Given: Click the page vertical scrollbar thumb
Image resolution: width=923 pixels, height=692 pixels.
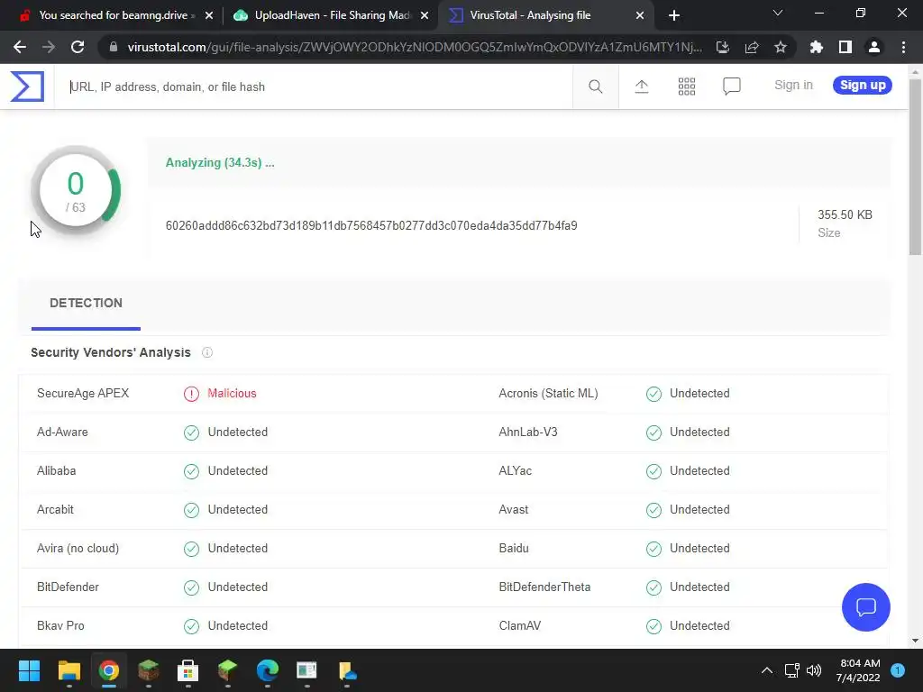Looking at the screenshot, I should click(915, 168).
